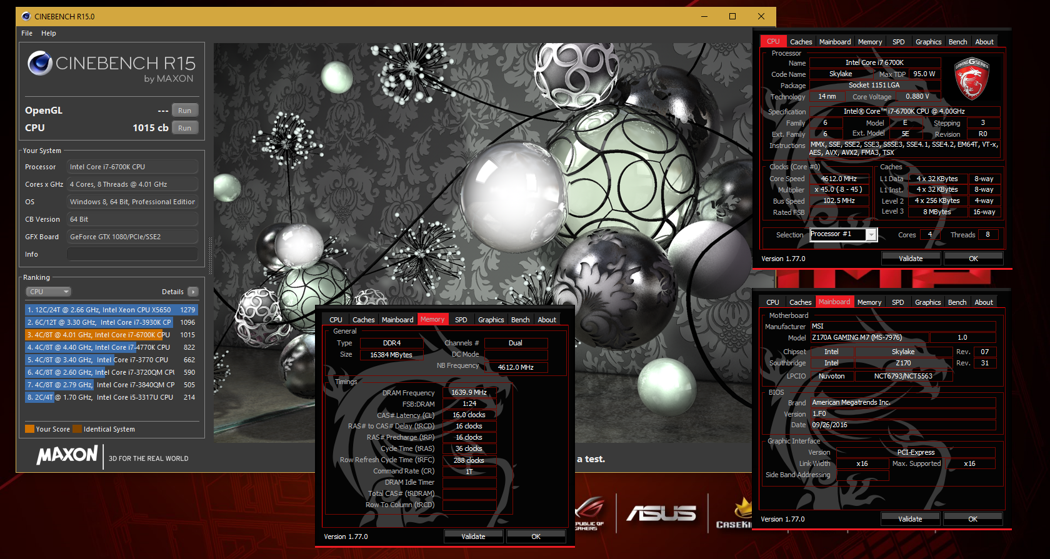Open Bench tab in Mainboard CPU-Z window
The image size is (1050, 559).
tap(957, 302)
